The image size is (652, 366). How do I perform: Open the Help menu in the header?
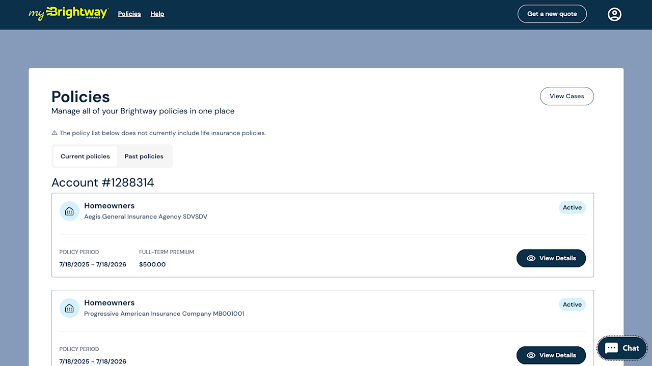(x=157, y=14)
